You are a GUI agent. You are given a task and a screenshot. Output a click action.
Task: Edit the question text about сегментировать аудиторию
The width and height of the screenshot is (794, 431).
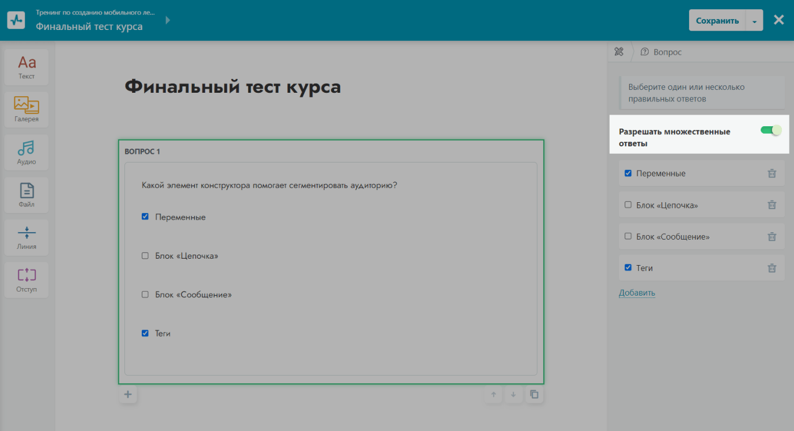tap(270, 186)
